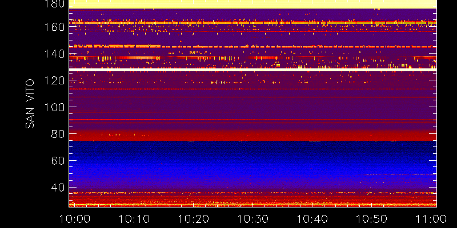Click the 11:00 time axis label
Viewport: 457px width, 228px height.
point(431,219)
